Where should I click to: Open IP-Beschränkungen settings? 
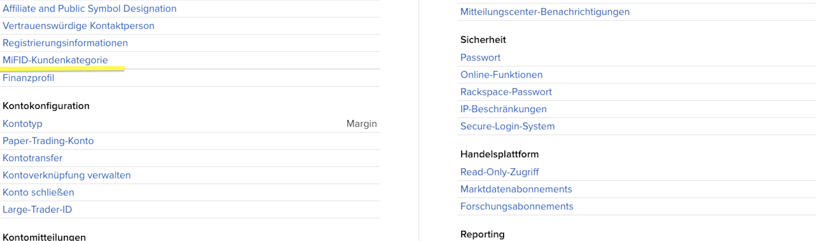click(504, 109)
